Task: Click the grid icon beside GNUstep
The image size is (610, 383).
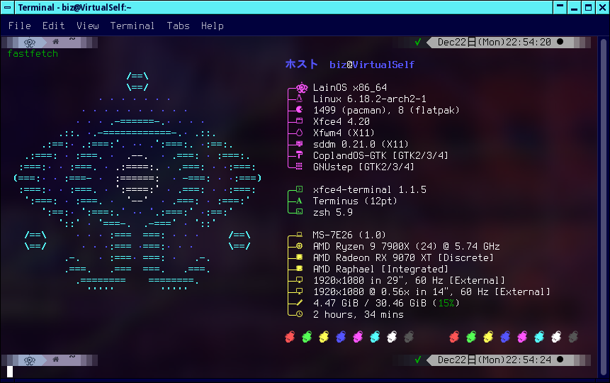Action: (299, 167)
